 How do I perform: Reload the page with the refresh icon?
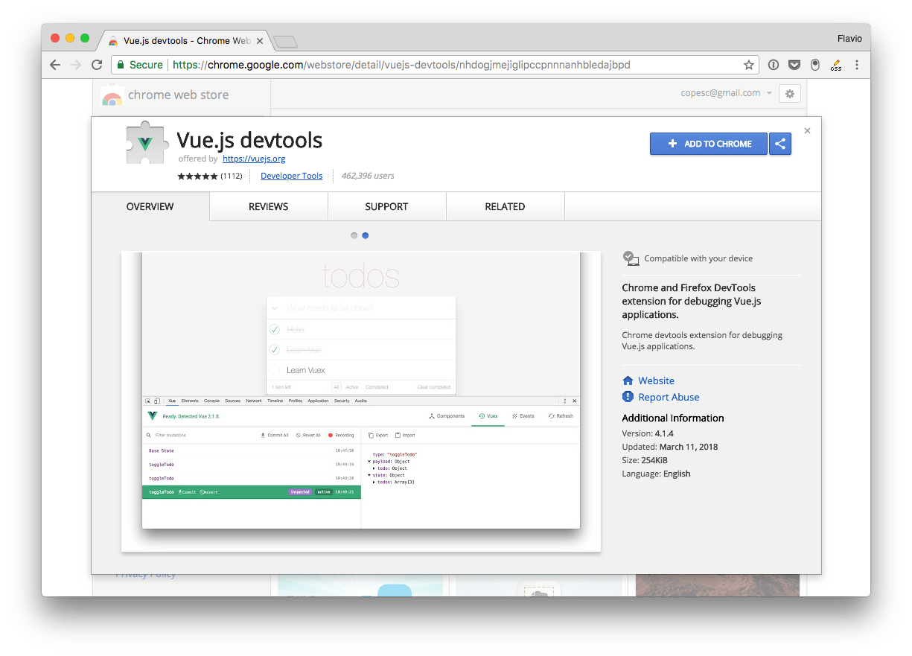tap(97, 65)
